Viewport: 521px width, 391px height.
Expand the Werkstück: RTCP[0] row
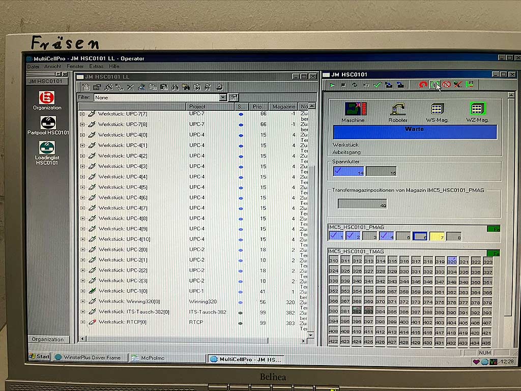pos(83,322)
